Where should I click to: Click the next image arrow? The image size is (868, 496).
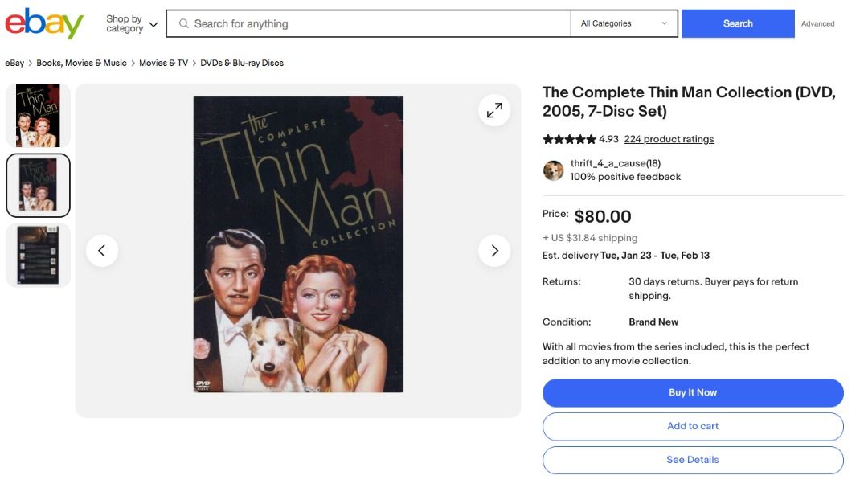494,250
